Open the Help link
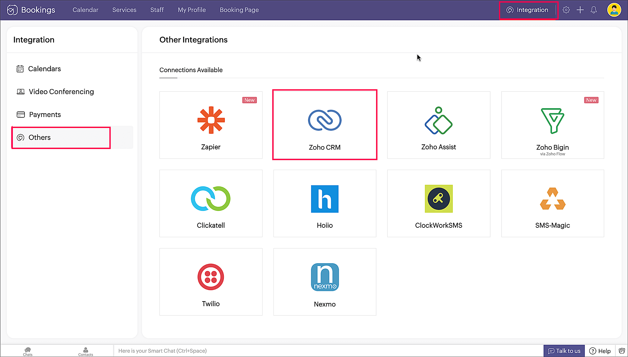The width and height of the screenshot is (628, 357). [600, 351]
